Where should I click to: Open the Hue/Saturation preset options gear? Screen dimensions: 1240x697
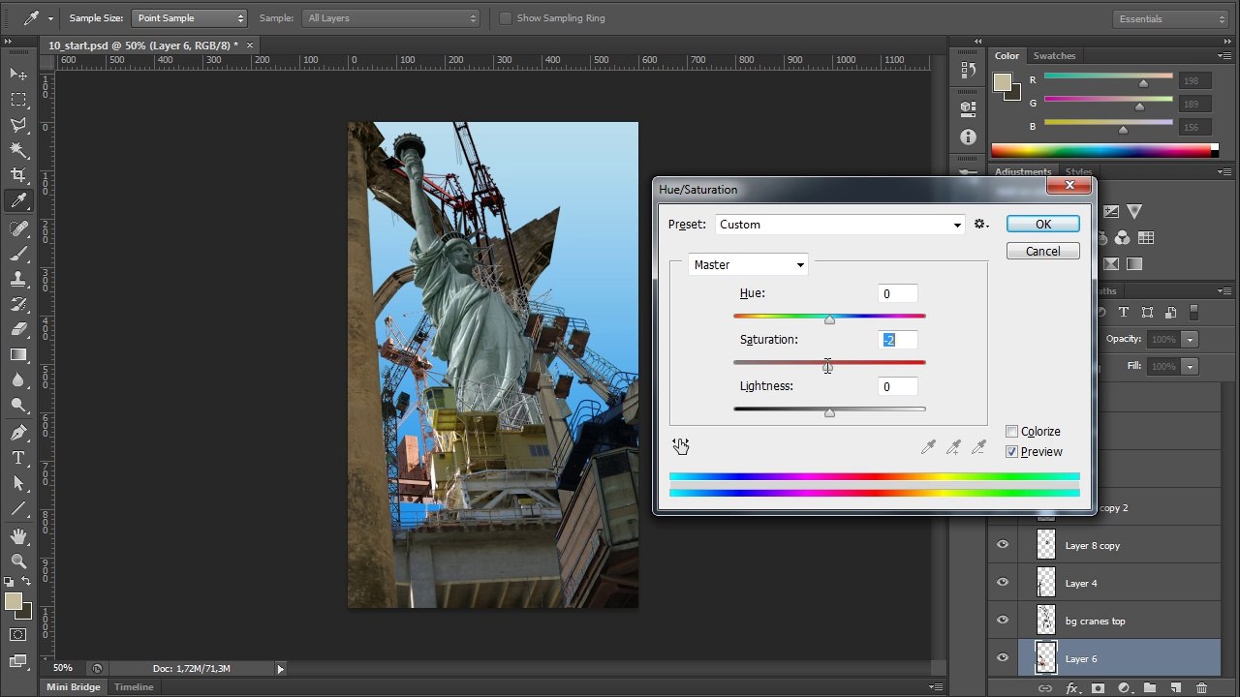click(981, 225)
